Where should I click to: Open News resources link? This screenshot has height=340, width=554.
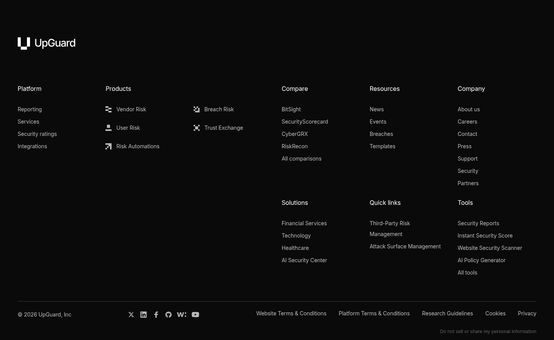click(377, 109)
